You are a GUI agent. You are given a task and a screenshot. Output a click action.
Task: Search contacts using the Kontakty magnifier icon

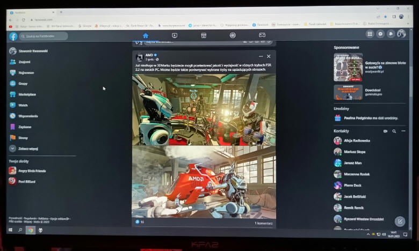(x=394, y=131)
